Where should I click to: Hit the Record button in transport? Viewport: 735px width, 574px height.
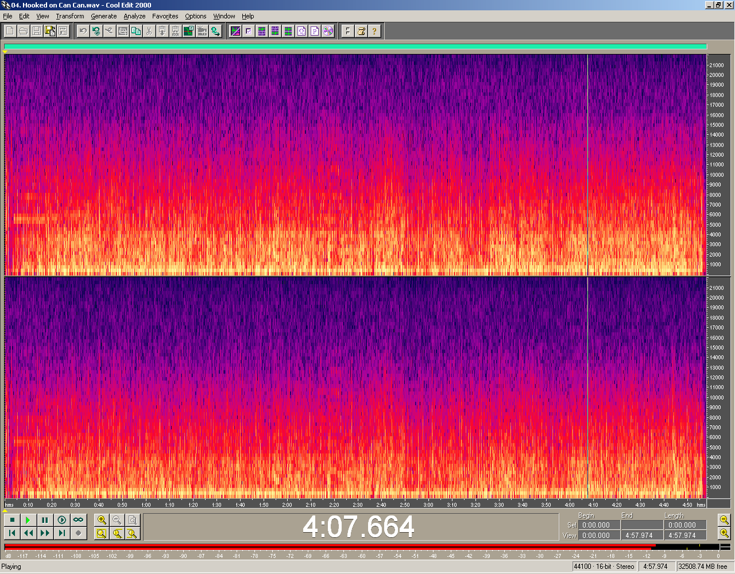[78, 533]
